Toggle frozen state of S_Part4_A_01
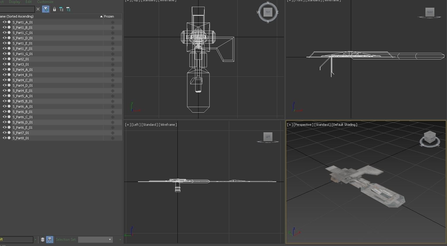 click(113, 70)
